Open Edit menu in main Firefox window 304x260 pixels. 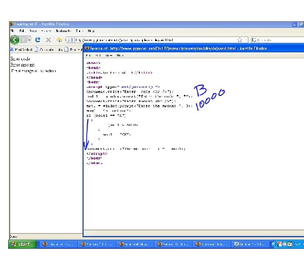click(x=22, y=31)
